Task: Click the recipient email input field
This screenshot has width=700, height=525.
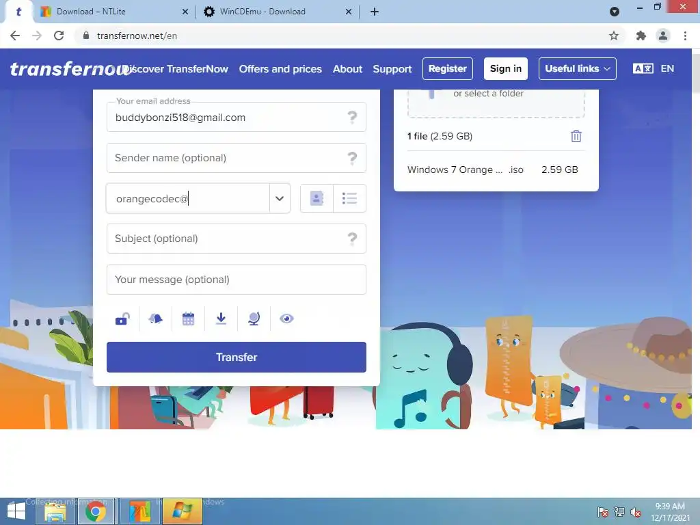Action: click(x=188, y=198)
